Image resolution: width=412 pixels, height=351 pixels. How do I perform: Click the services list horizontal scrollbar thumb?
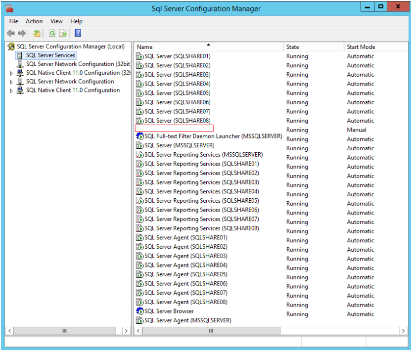coord(211,331)
